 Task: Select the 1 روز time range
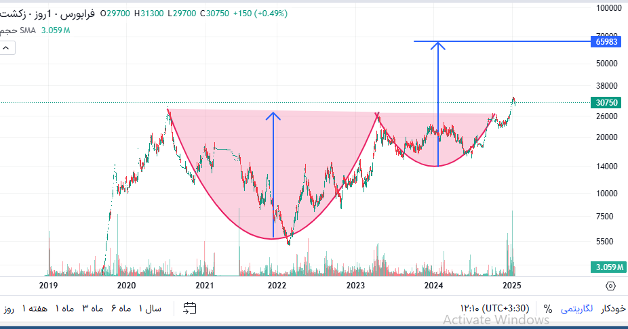click(x=7, y=309)
